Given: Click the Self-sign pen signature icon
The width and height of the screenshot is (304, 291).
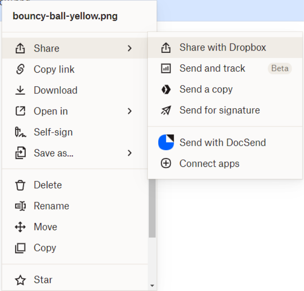Looking at the screenshot, I should (x=20, y=132).
